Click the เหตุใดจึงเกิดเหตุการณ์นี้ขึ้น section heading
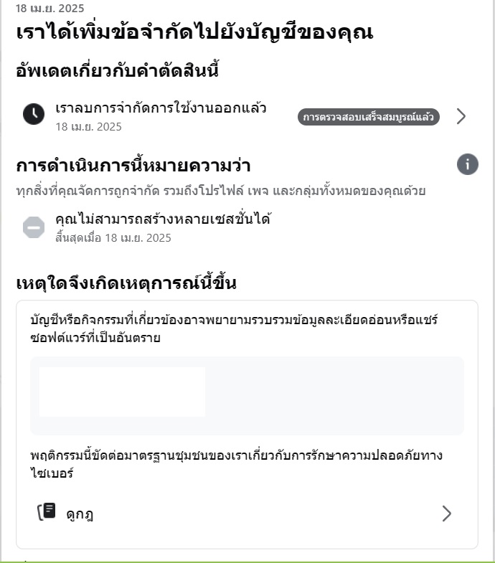The width and height of the screenshot is (495, 563). coord(126,283)
